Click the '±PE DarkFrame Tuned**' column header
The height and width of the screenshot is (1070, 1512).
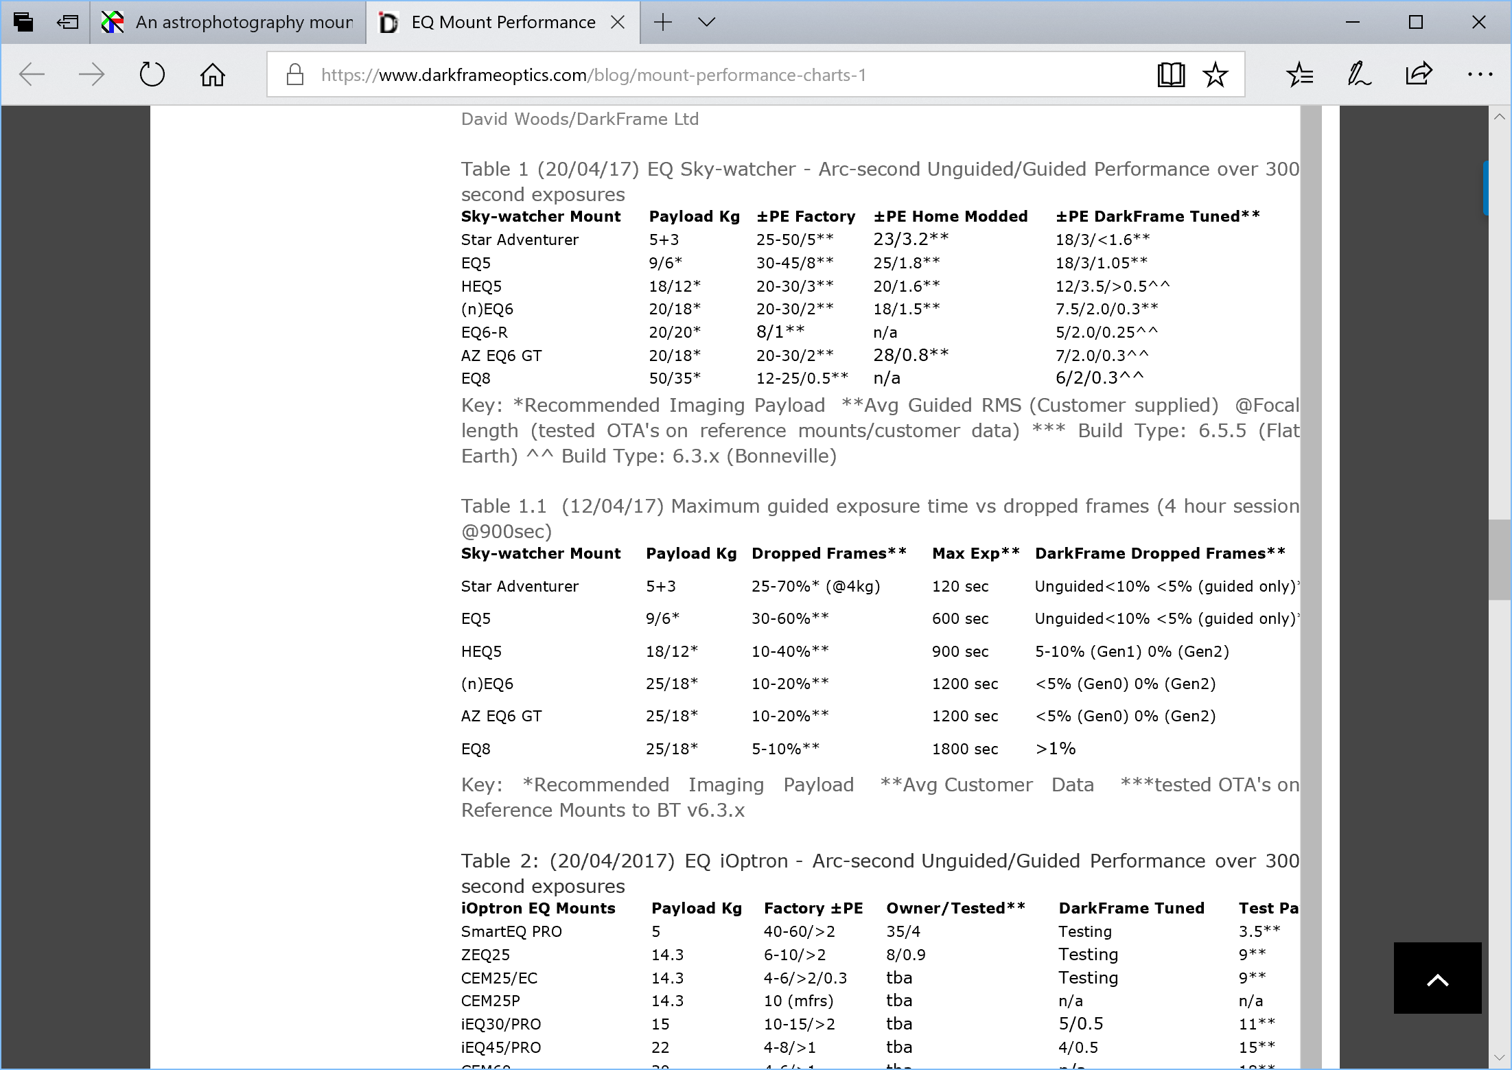[x=1158, y=216]
